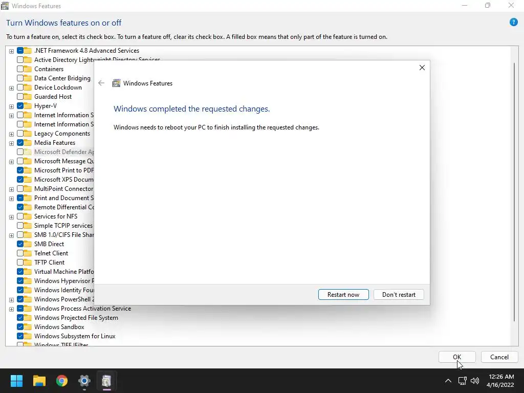Viewport: 524px width, 393px height.
Task: Click the Containers folder icon
Action: pos(28,69)
